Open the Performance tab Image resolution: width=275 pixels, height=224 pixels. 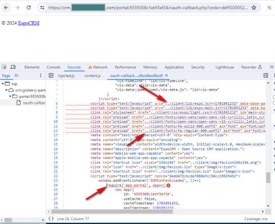[125, 67]
